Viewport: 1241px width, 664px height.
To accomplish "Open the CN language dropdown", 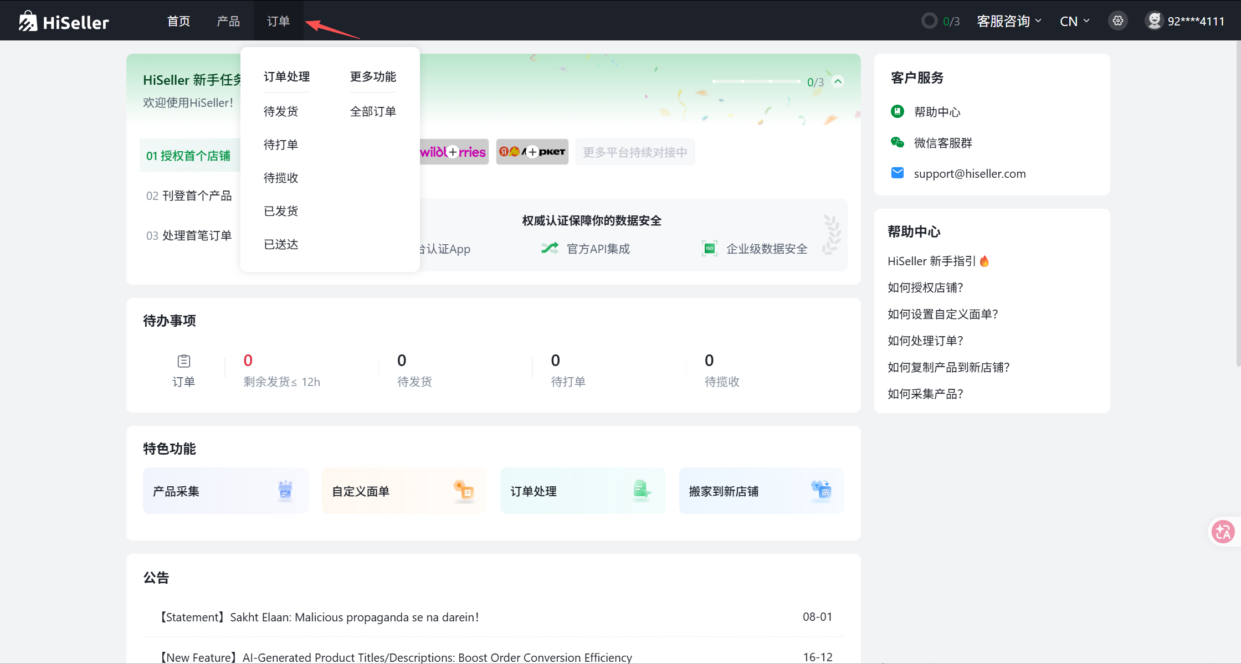I will point(1074,21).
